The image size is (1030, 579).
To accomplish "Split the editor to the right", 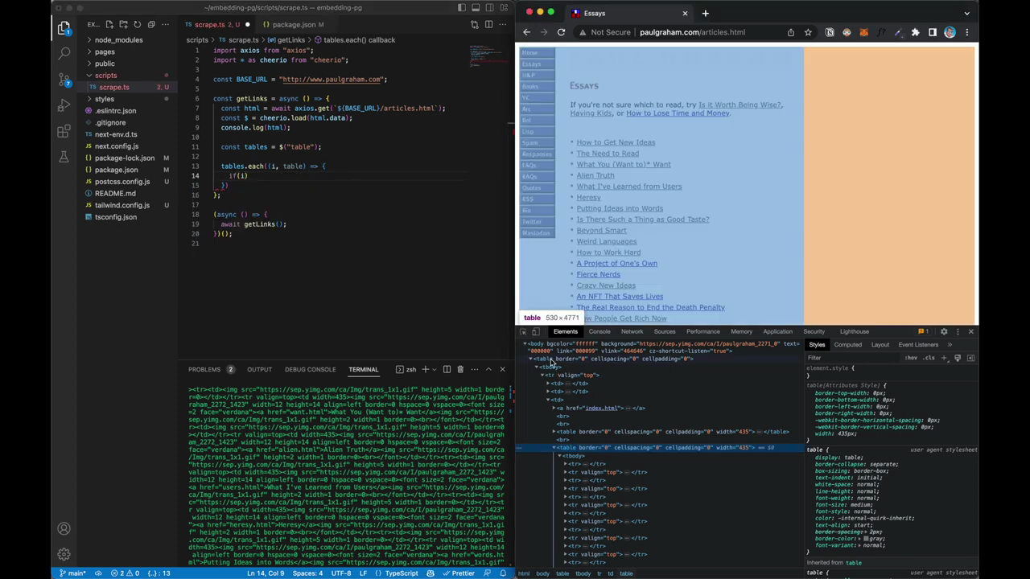I will point(488,25).
